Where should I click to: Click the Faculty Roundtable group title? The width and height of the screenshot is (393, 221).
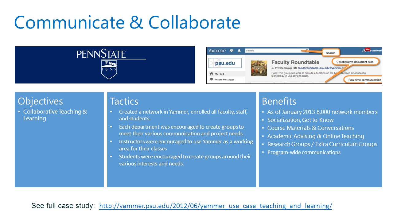[x=295, y=62]
